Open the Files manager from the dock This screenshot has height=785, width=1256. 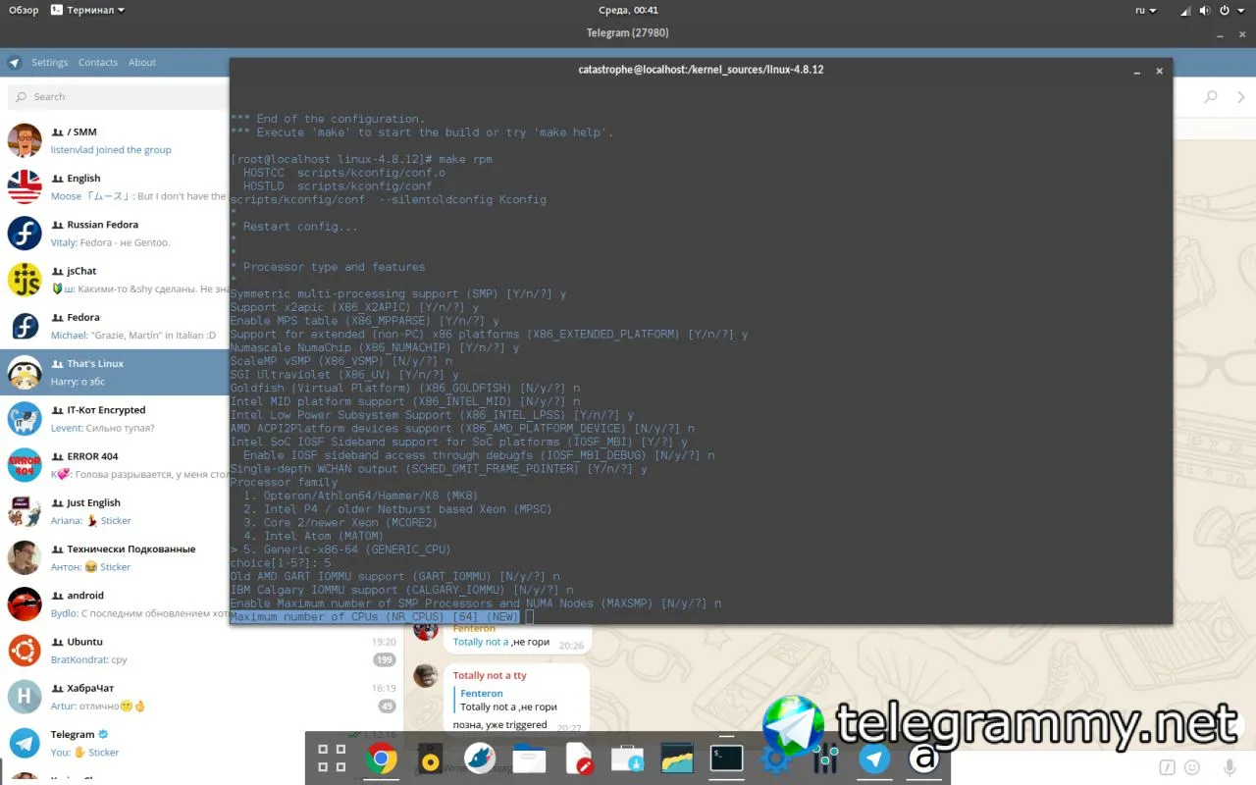[x=529, y=759]
